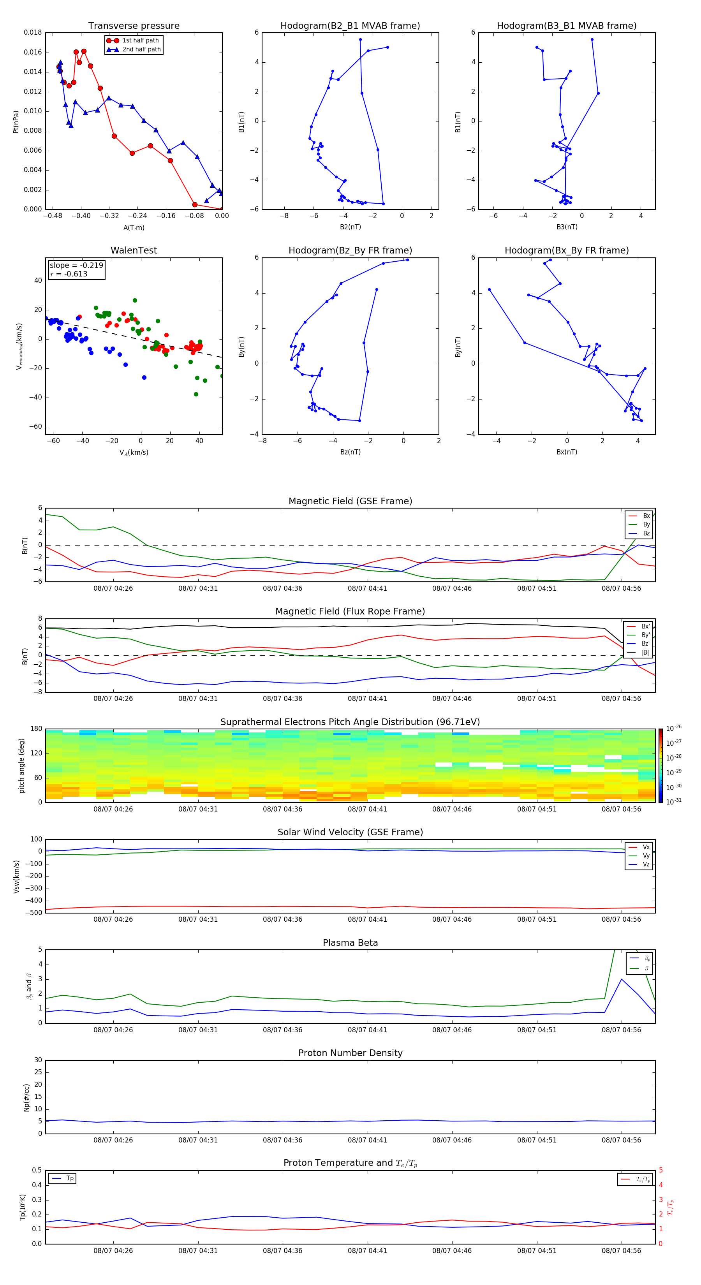Select 'βp' entry in Plasma Beta legend
The image size is (701, 1285).
click(x=640, y=958)
